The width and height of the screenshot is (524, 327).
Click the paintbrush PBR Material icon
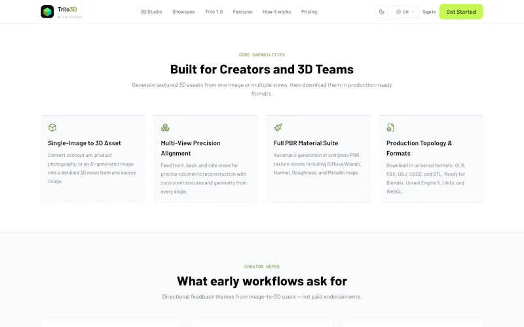(278, 127)
